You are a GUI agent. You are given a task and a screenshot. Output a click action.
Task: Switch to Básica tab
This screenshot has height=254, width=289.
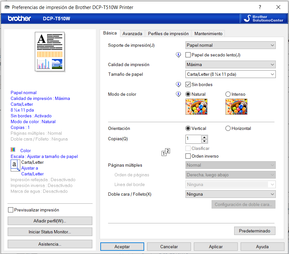point(110,33)
